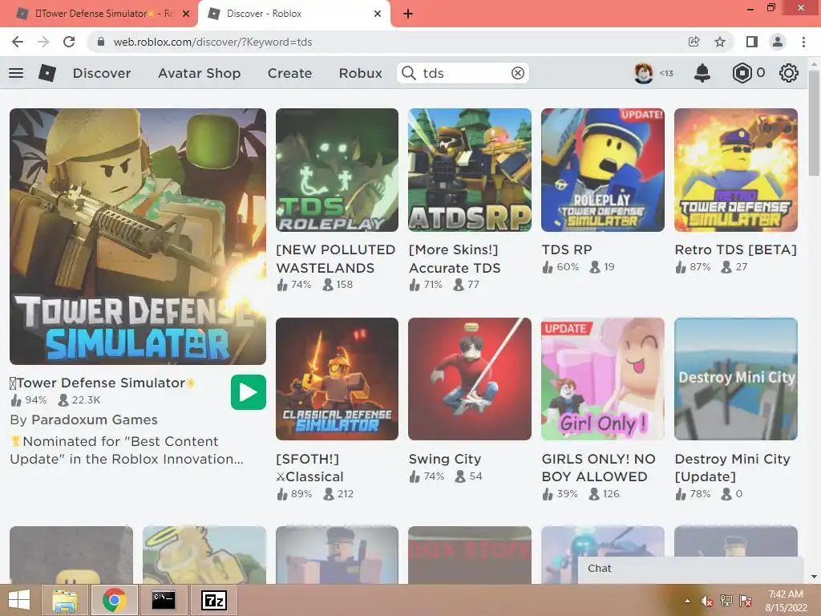Image resolution: width=821 pixels, height=616 pixels.
Task: Click the browser address bar URL
Action: tap(212, 42)
